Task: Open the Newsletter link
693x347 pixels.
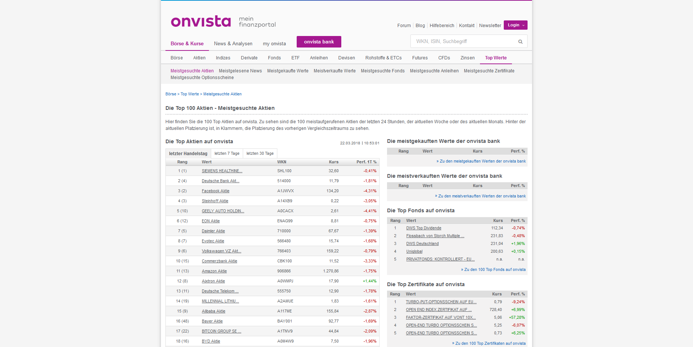Action: 490,26
